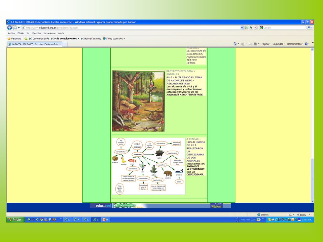Stop loading with the red X icon
Viewport: 323px width, 242px height.
[x=256, y=28]
